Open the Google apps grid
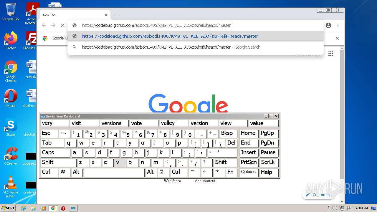The image size is (377, 212). 331,54
